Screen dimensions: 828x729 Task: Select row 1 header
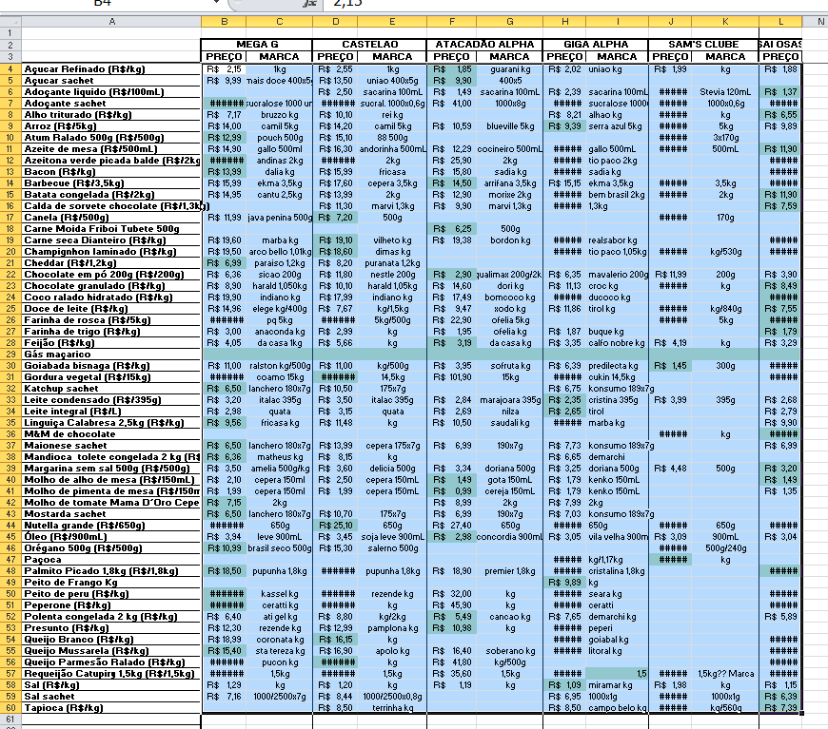(10, 33)
